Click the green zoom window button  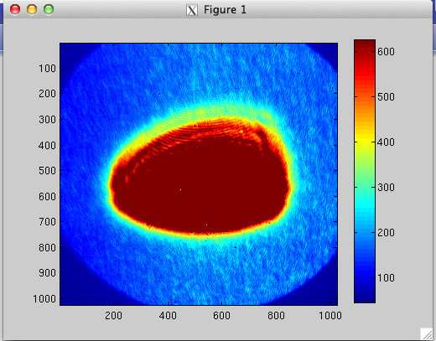coord(49,9)
